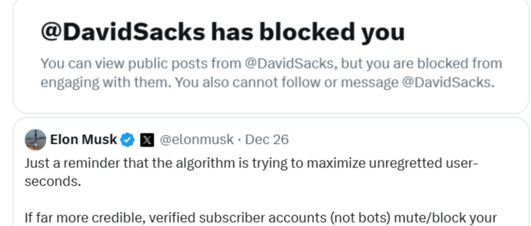Viewport: 531px width, 226px height.
Task: Open the @elonmusk handle link
Action: 196,139
